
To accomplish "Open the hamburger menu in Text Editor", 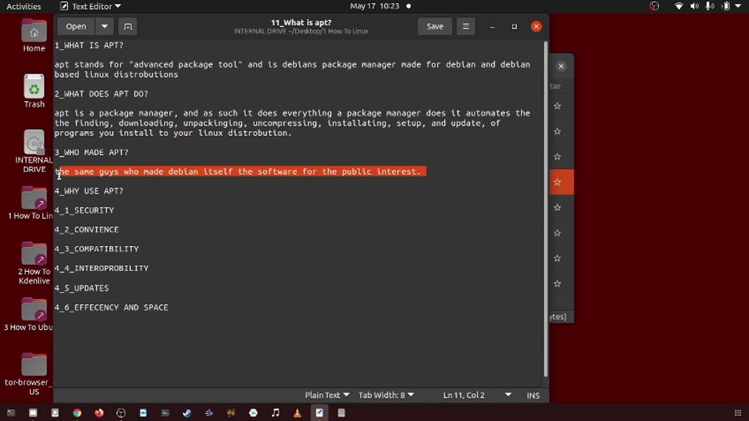I will [466, 26].
